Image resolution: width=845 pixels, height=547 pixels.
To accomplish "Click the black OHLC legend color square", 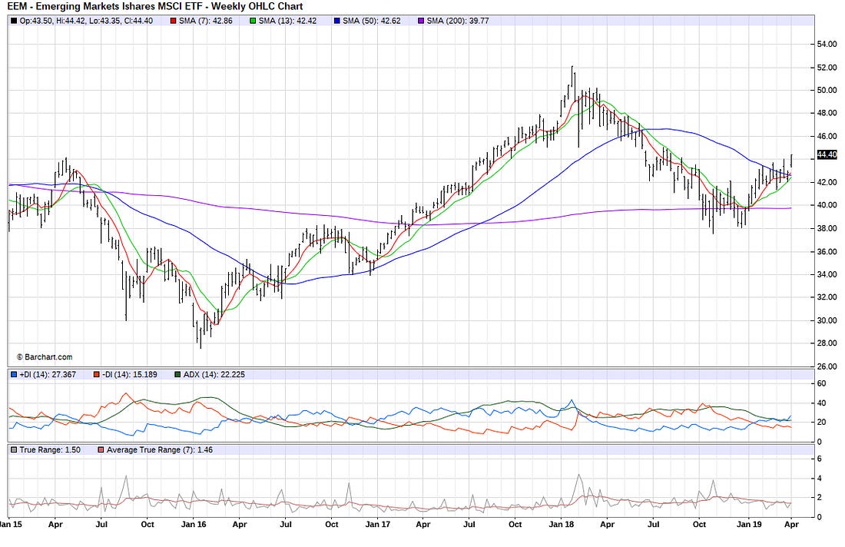I will [14, 21].
